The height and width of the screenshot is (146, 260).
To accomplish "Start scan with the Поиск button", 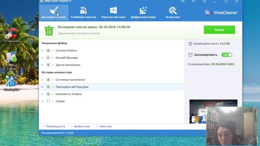I will (x=219, y=30).
